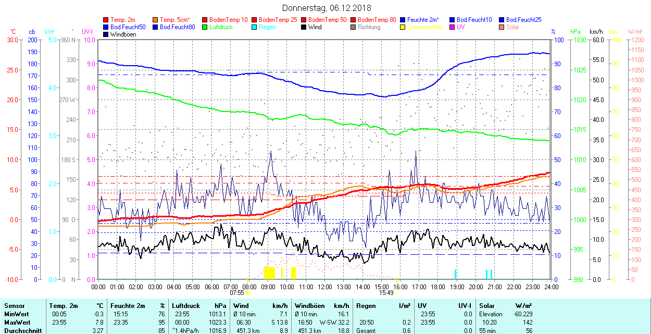Click the Feuchte 2m legend label

(427, 20)
